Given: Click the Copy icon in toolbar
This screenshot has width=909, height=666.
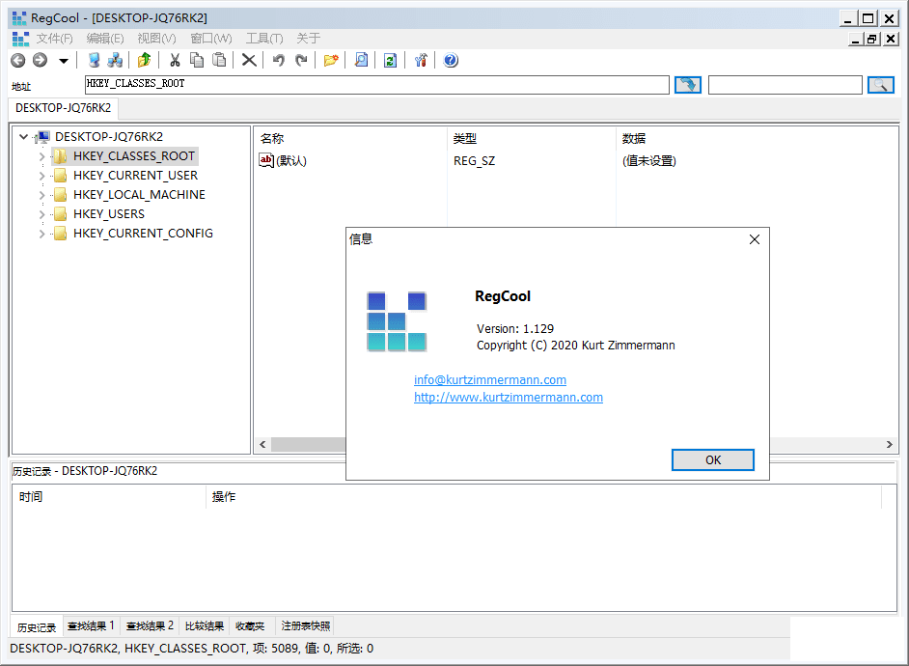Looking at the screenshot, I should click(197, 60).
